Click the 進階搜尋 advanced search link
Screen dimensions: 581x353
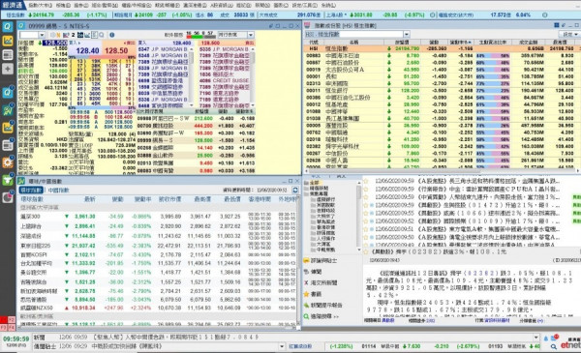(321, 316)
